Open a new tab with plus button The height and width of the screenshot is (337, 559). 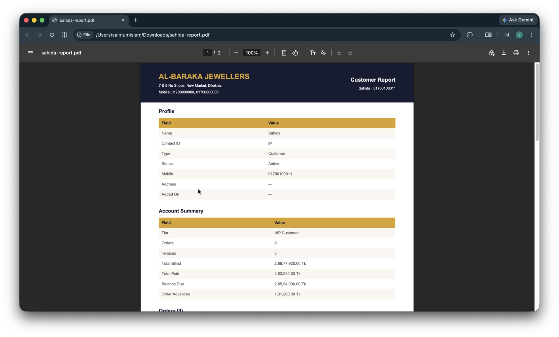point(136,20)
